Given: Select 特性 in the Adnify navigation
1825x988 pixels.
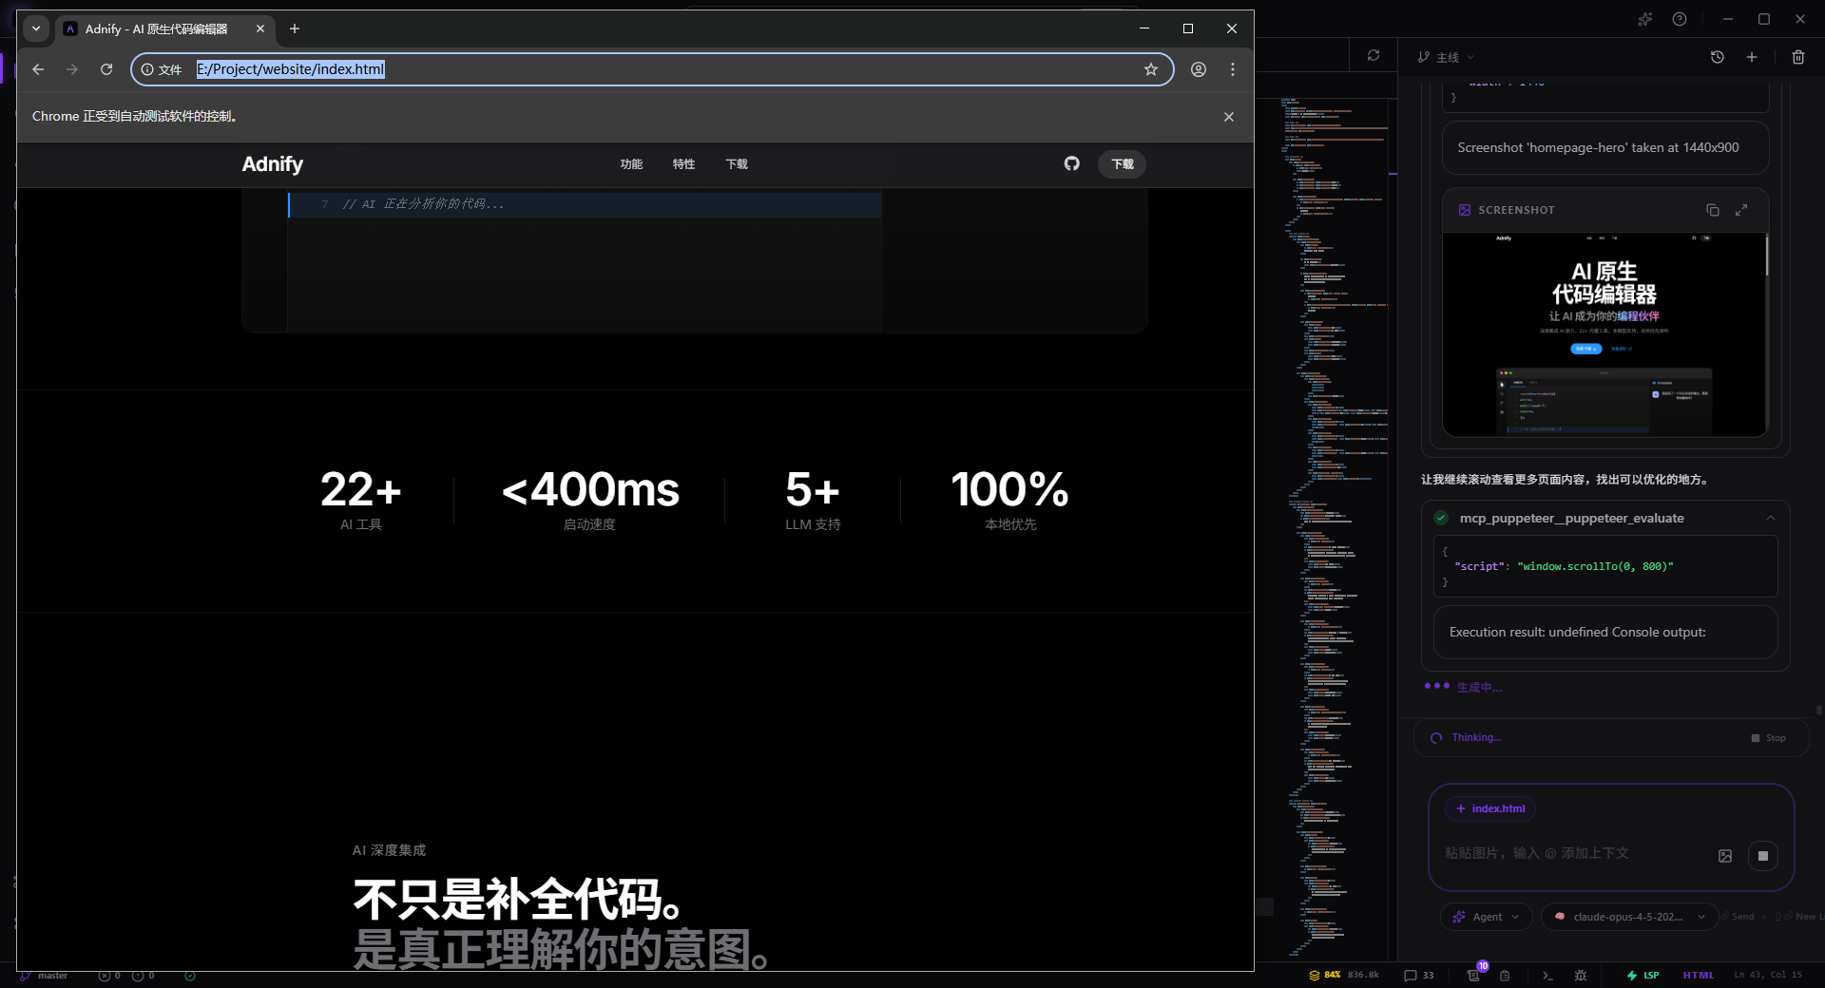Looking at the screenshot, I should pyautogui.click(x=683, y=164).
